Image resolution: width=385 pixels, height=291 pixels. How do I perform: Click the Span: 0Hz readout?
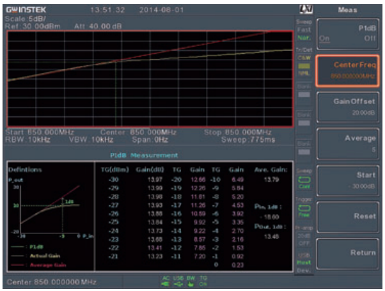point(150,140)
